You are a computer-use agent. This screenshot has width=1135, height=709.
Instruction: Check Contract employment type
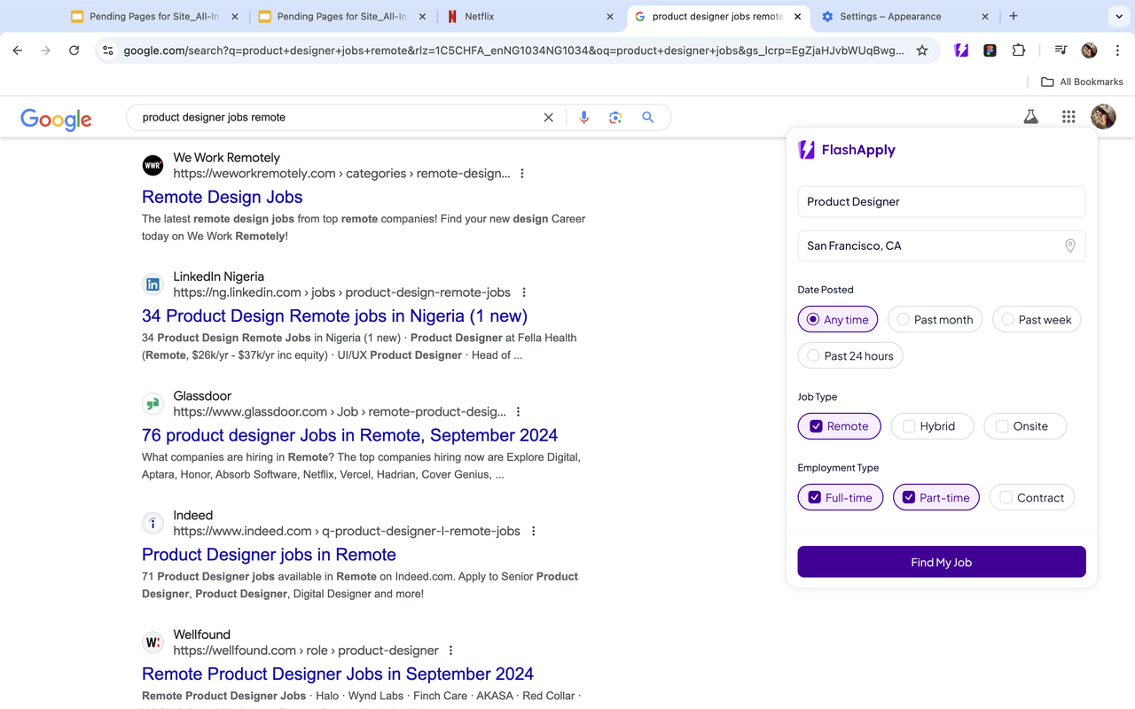(x=1031, y=497)
